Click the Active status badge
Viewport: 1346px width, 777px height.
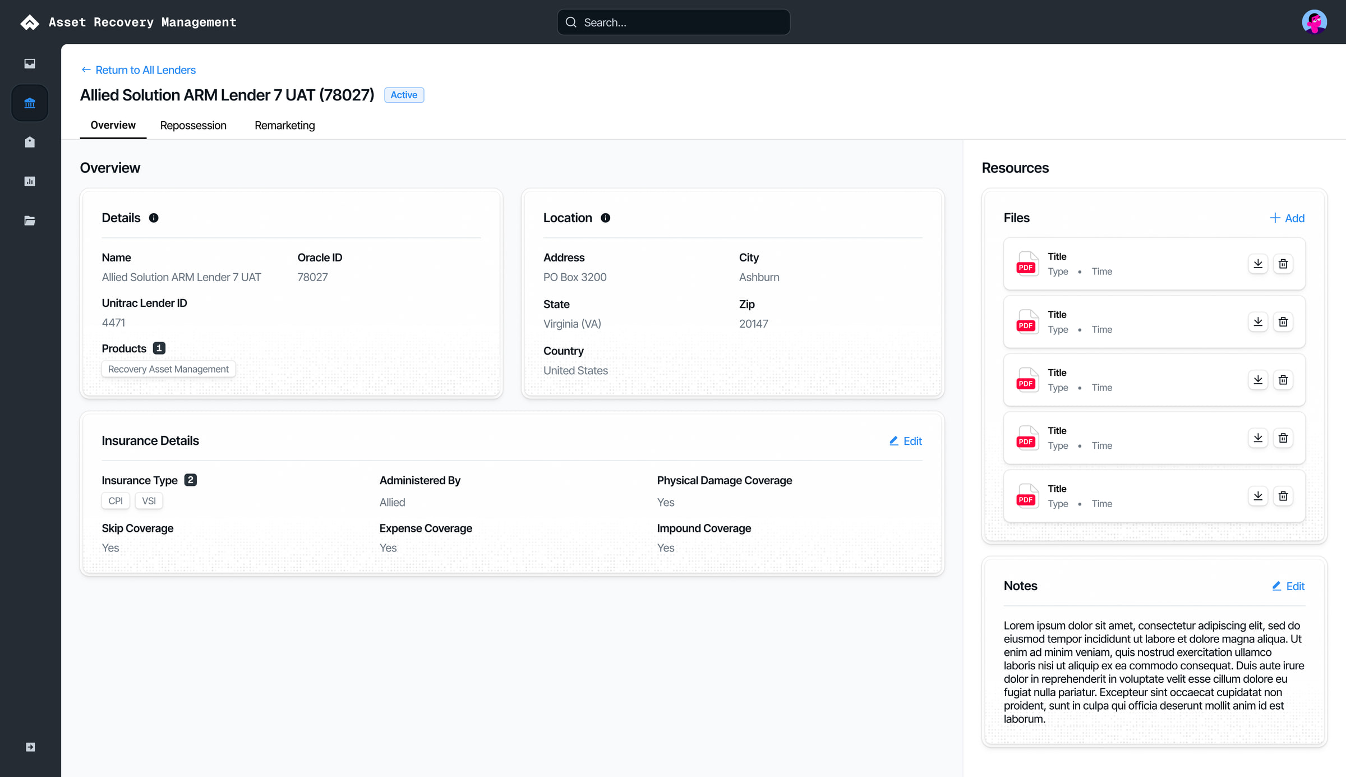(x=404, y=95)
